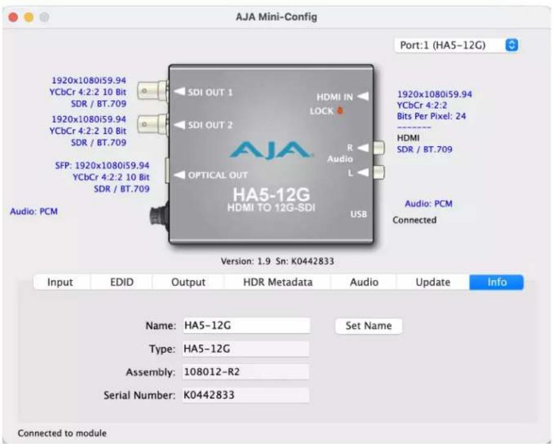Click the USB label on the device
The image size is (553, 444).
pos(358,214)
